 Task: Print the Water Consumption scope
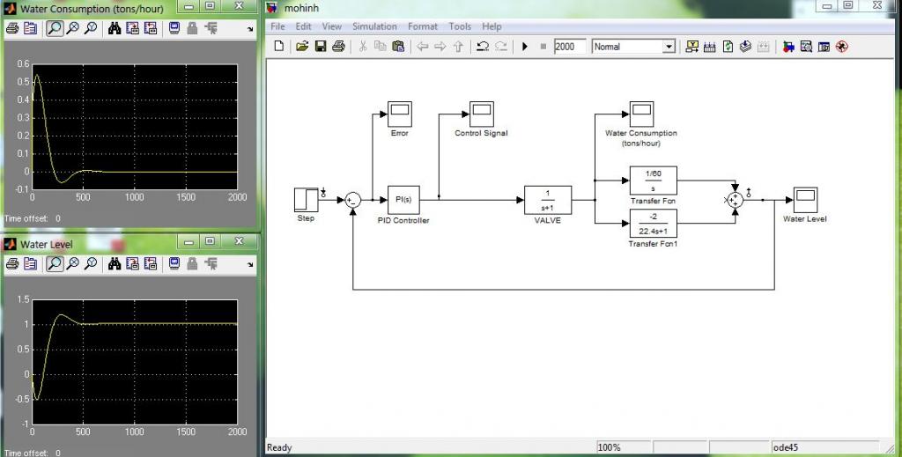(12, 28)
